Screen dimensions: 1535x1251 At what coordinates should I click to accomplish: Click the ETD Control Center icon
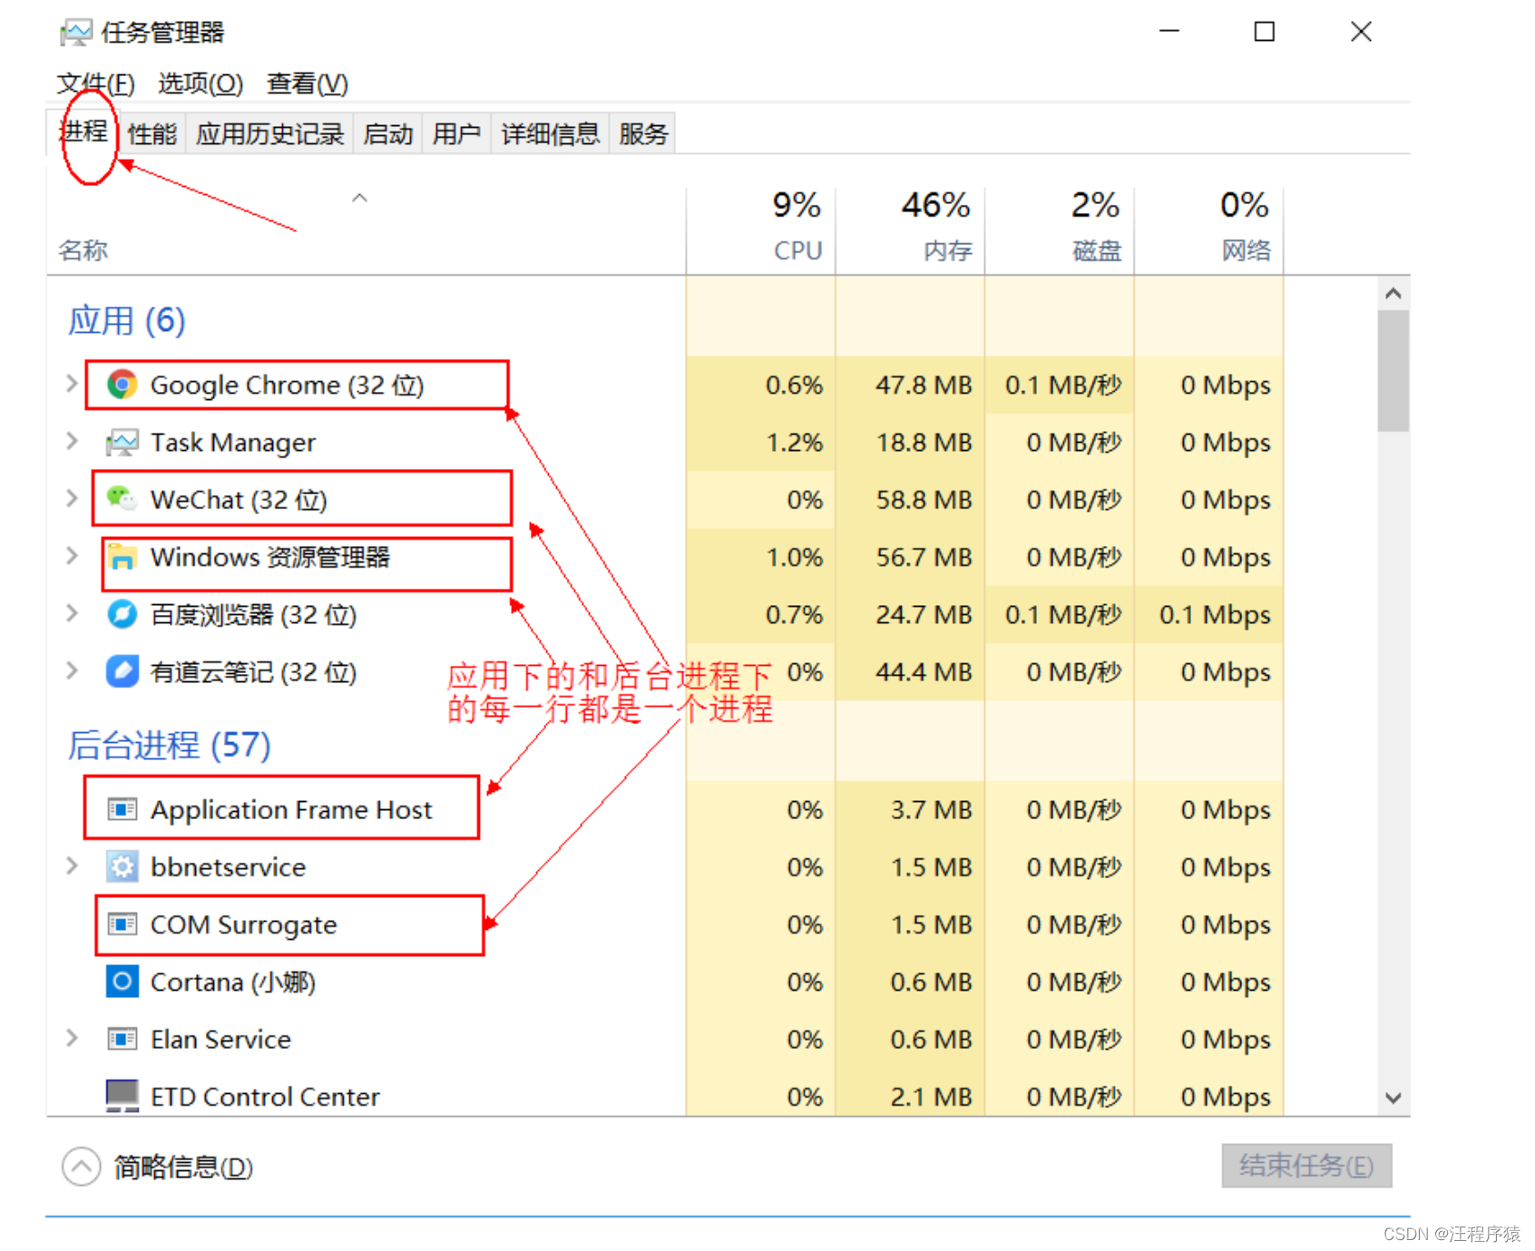(x=122, y=1095)
